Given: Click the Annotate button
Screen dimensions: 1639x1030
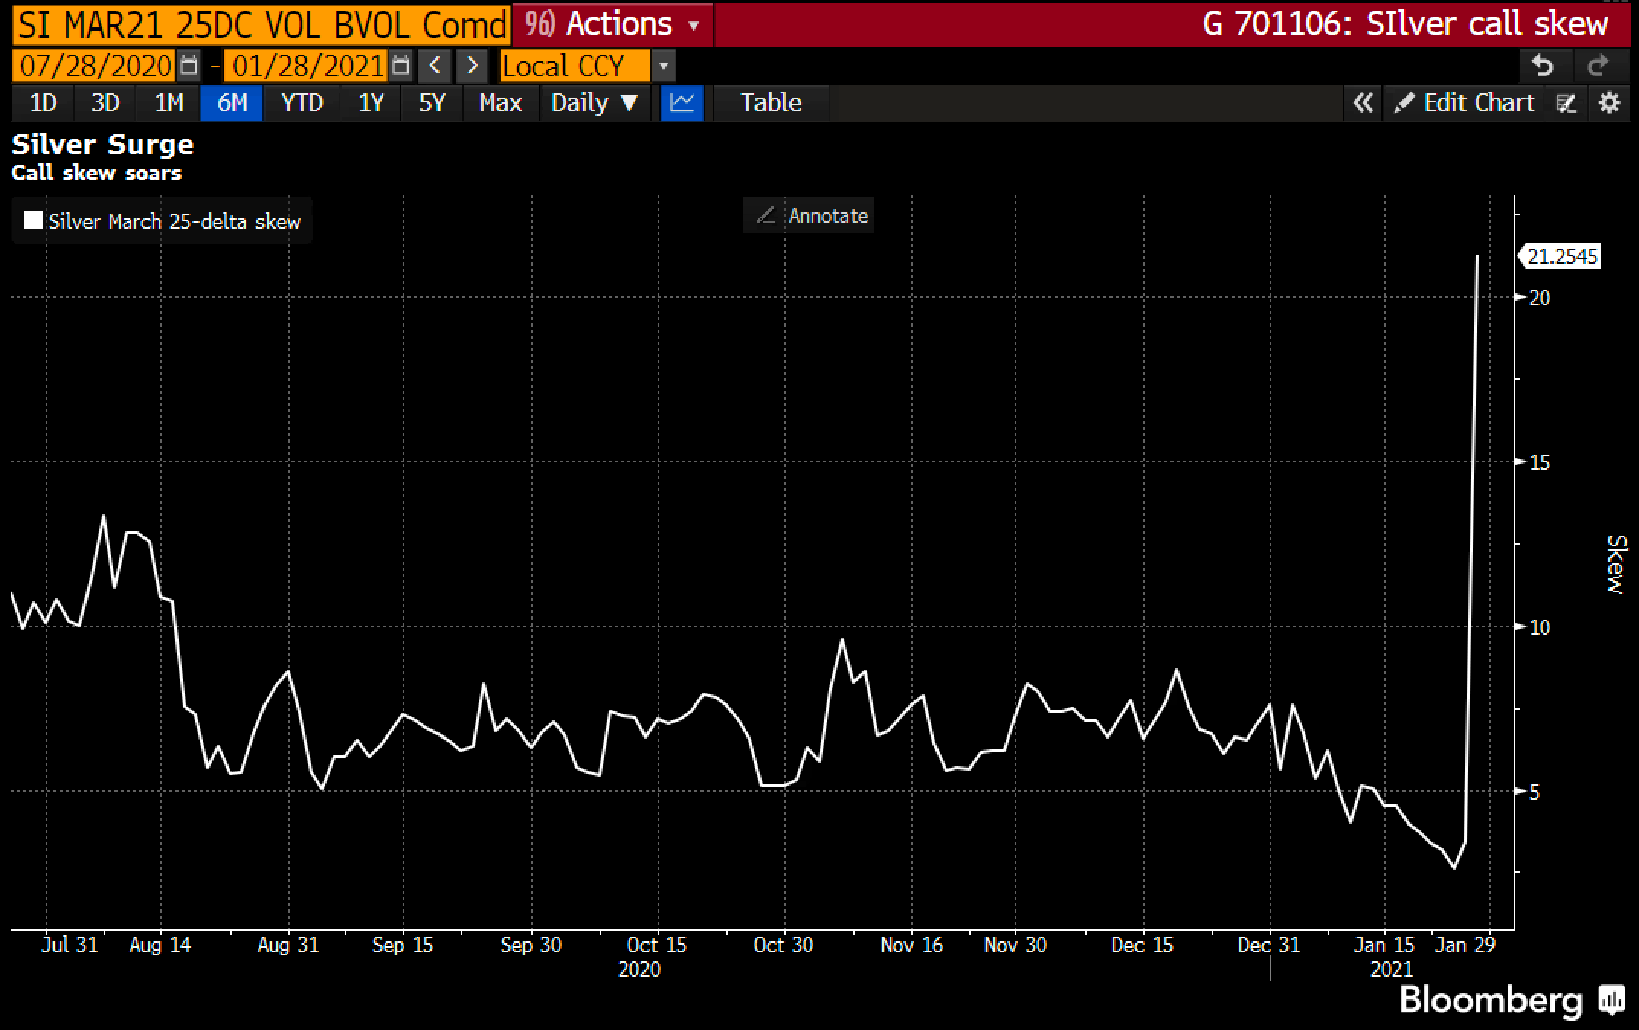Looking at the screenshot, I should [x=809, y=216].
